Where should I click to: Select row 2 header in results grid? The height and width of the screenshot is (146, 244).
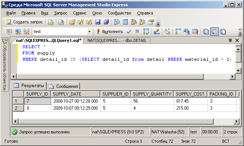[18, 108]
